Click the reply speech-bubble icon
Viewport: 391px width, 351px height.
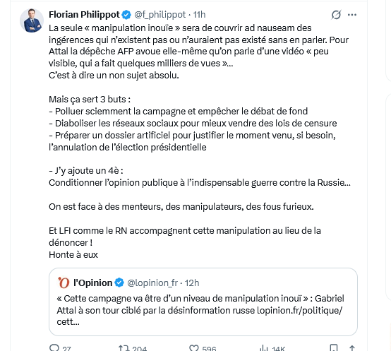point(54,347)
